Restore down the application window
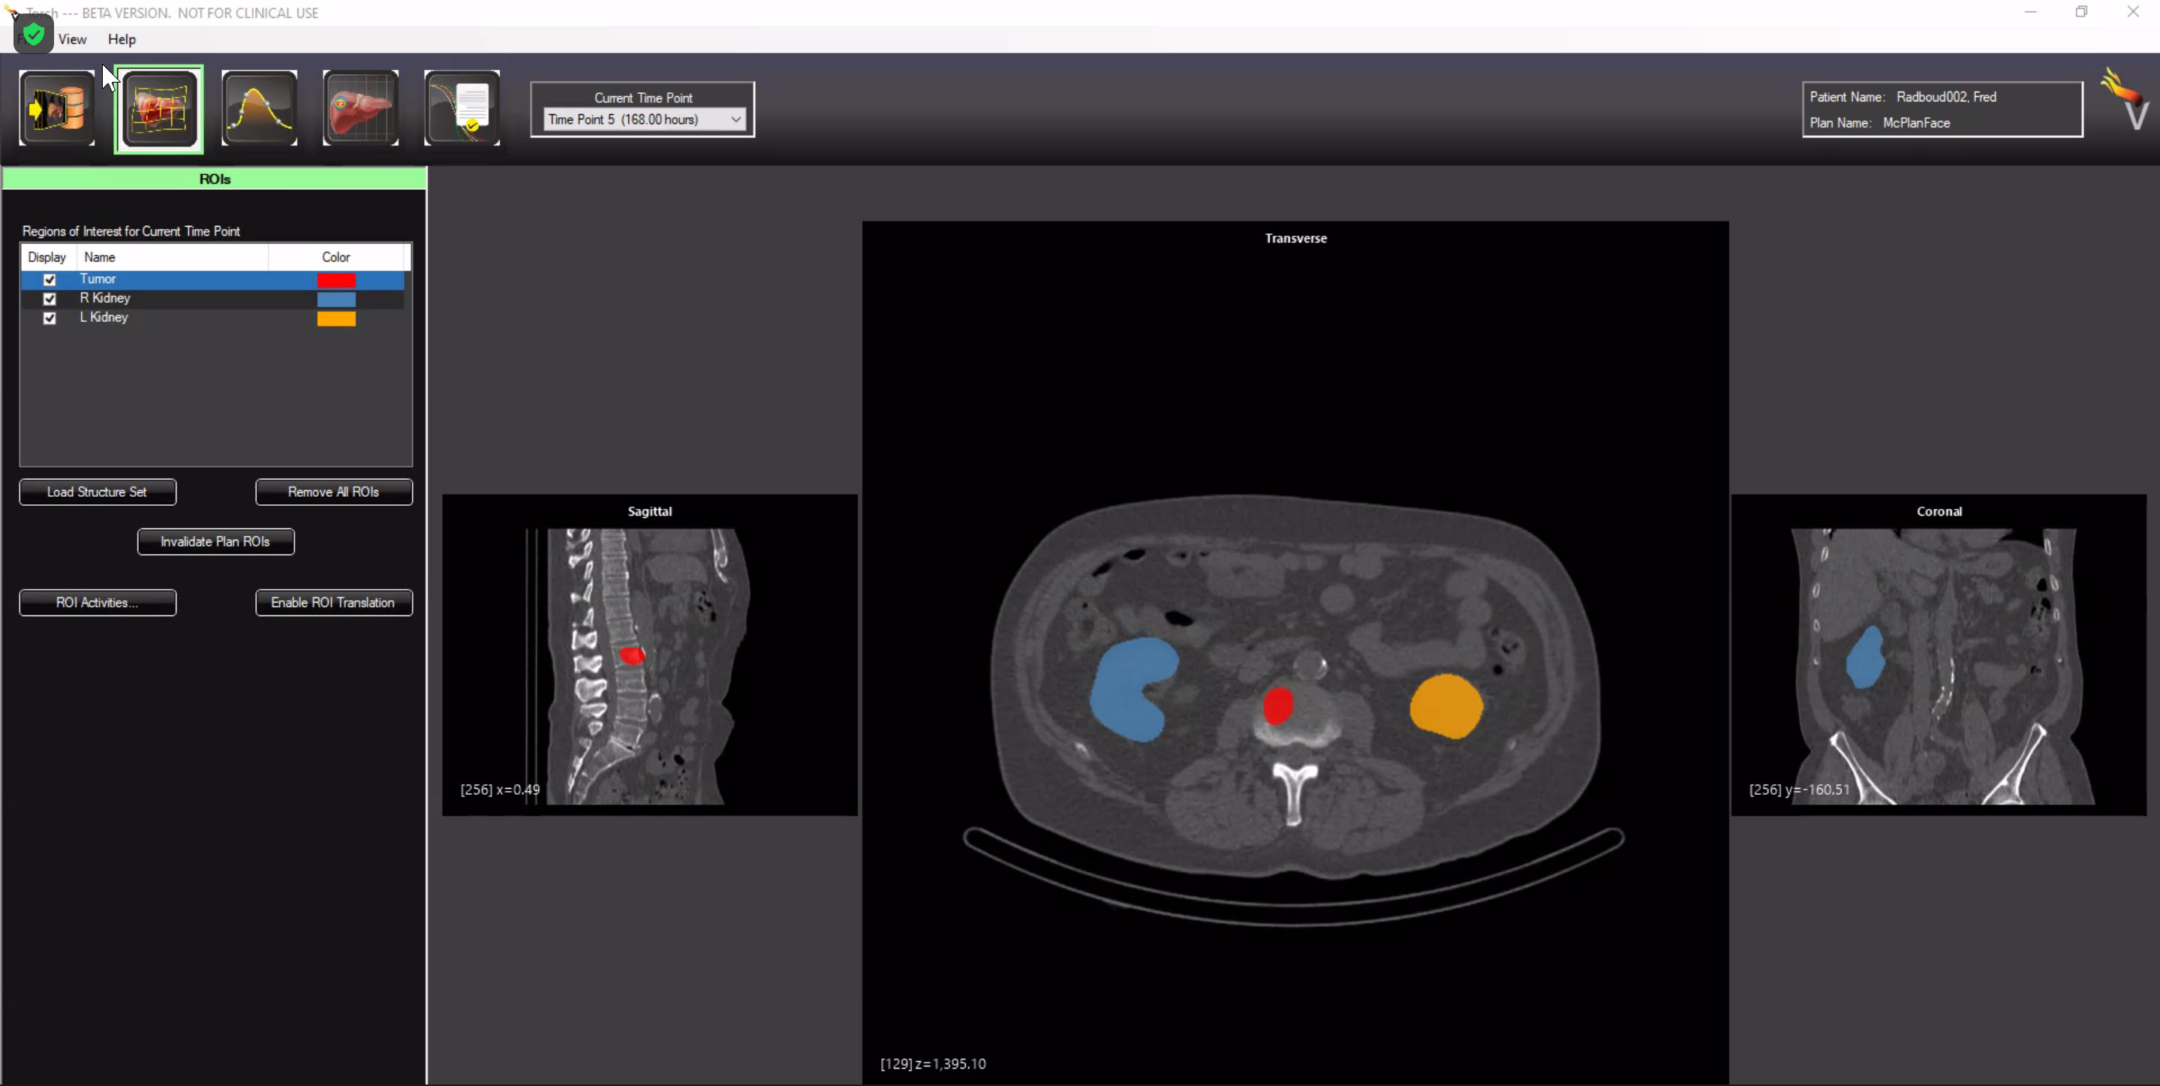Viewport: 2160px width, 1086px height. click(x=2081, y=12)
